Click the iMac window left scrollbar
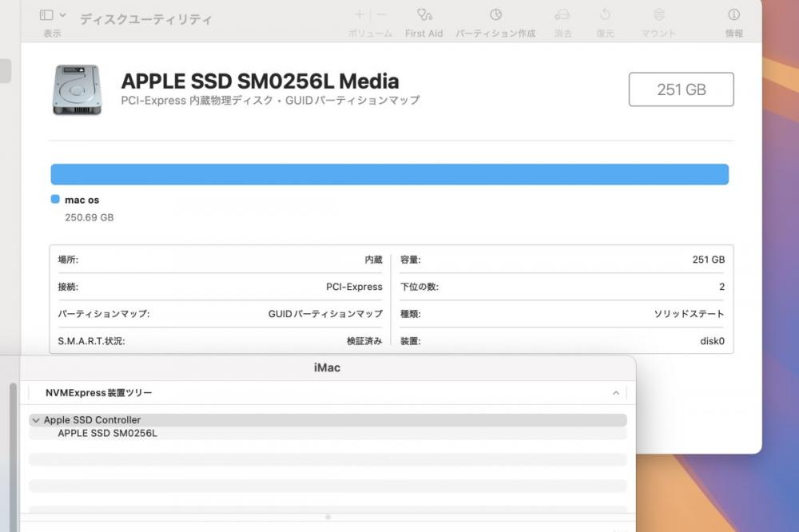Image resolution: width=799 pixels, height=532 pixels. tap(14, 457)
